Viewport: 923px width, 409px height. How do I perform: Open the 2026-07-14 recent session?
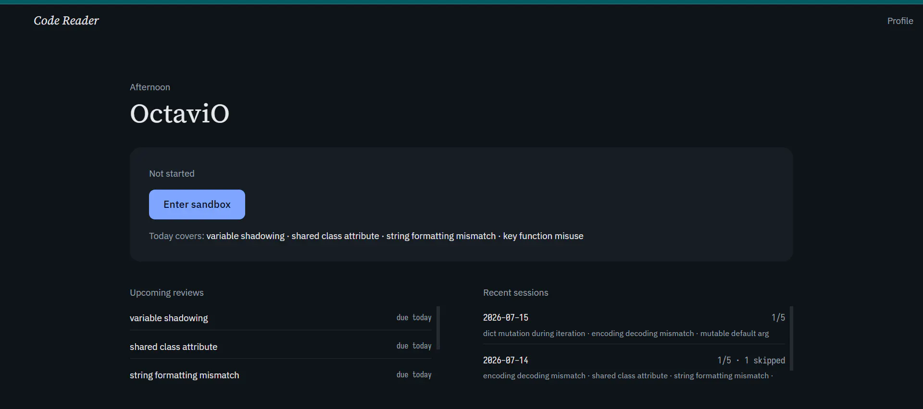point(634,368)
